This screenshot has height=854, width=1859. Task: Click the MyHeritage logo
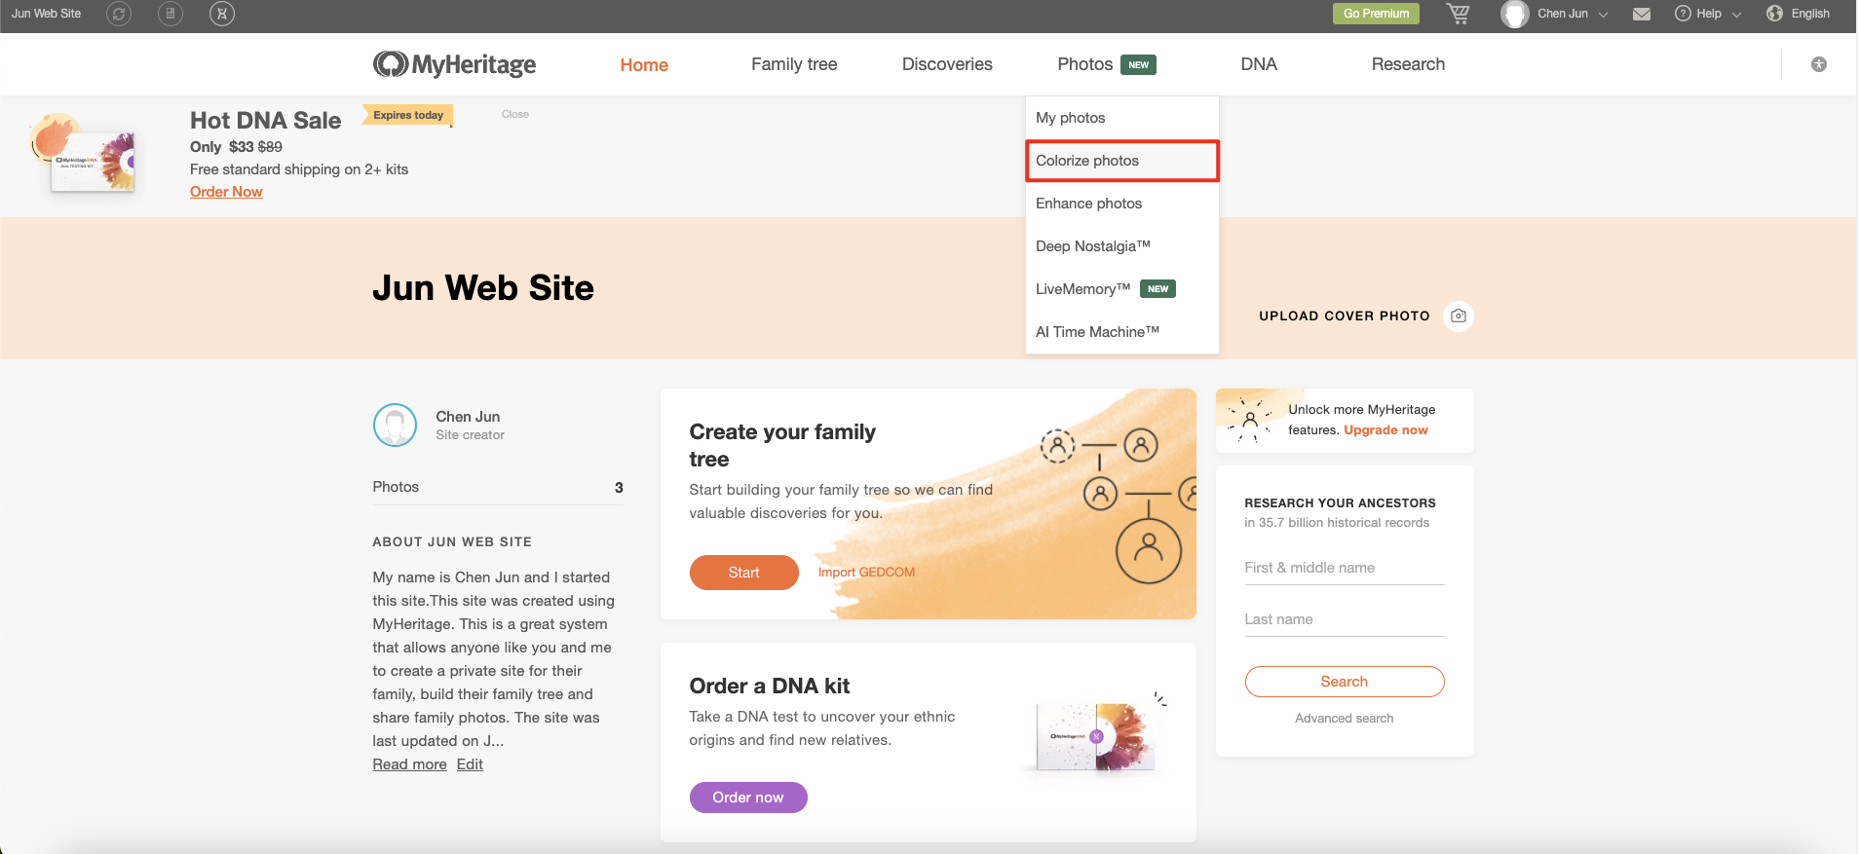[x=453, y=63]
